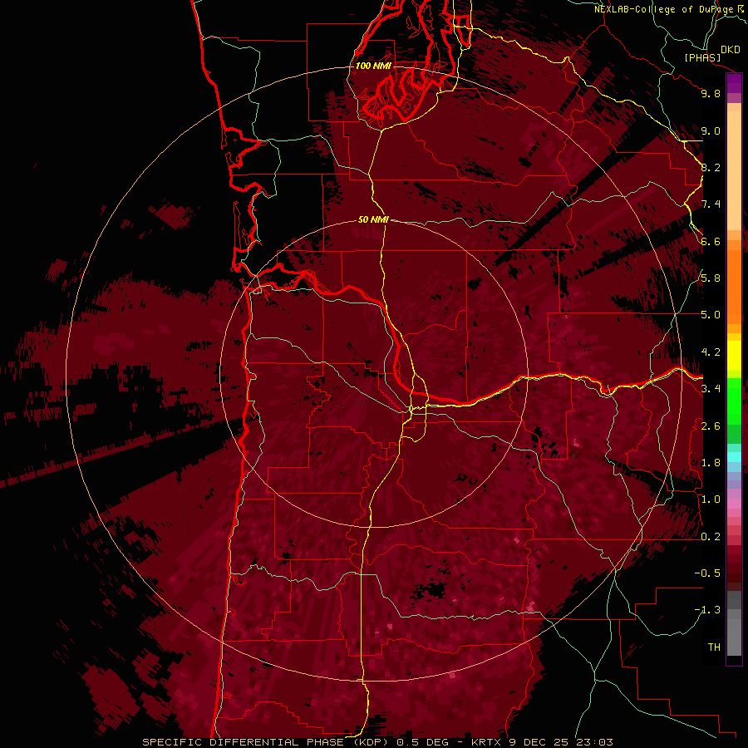The image size is (748, 748).
Task: Click the KRTX radar site identifier
Action: [x=487, y=742]
